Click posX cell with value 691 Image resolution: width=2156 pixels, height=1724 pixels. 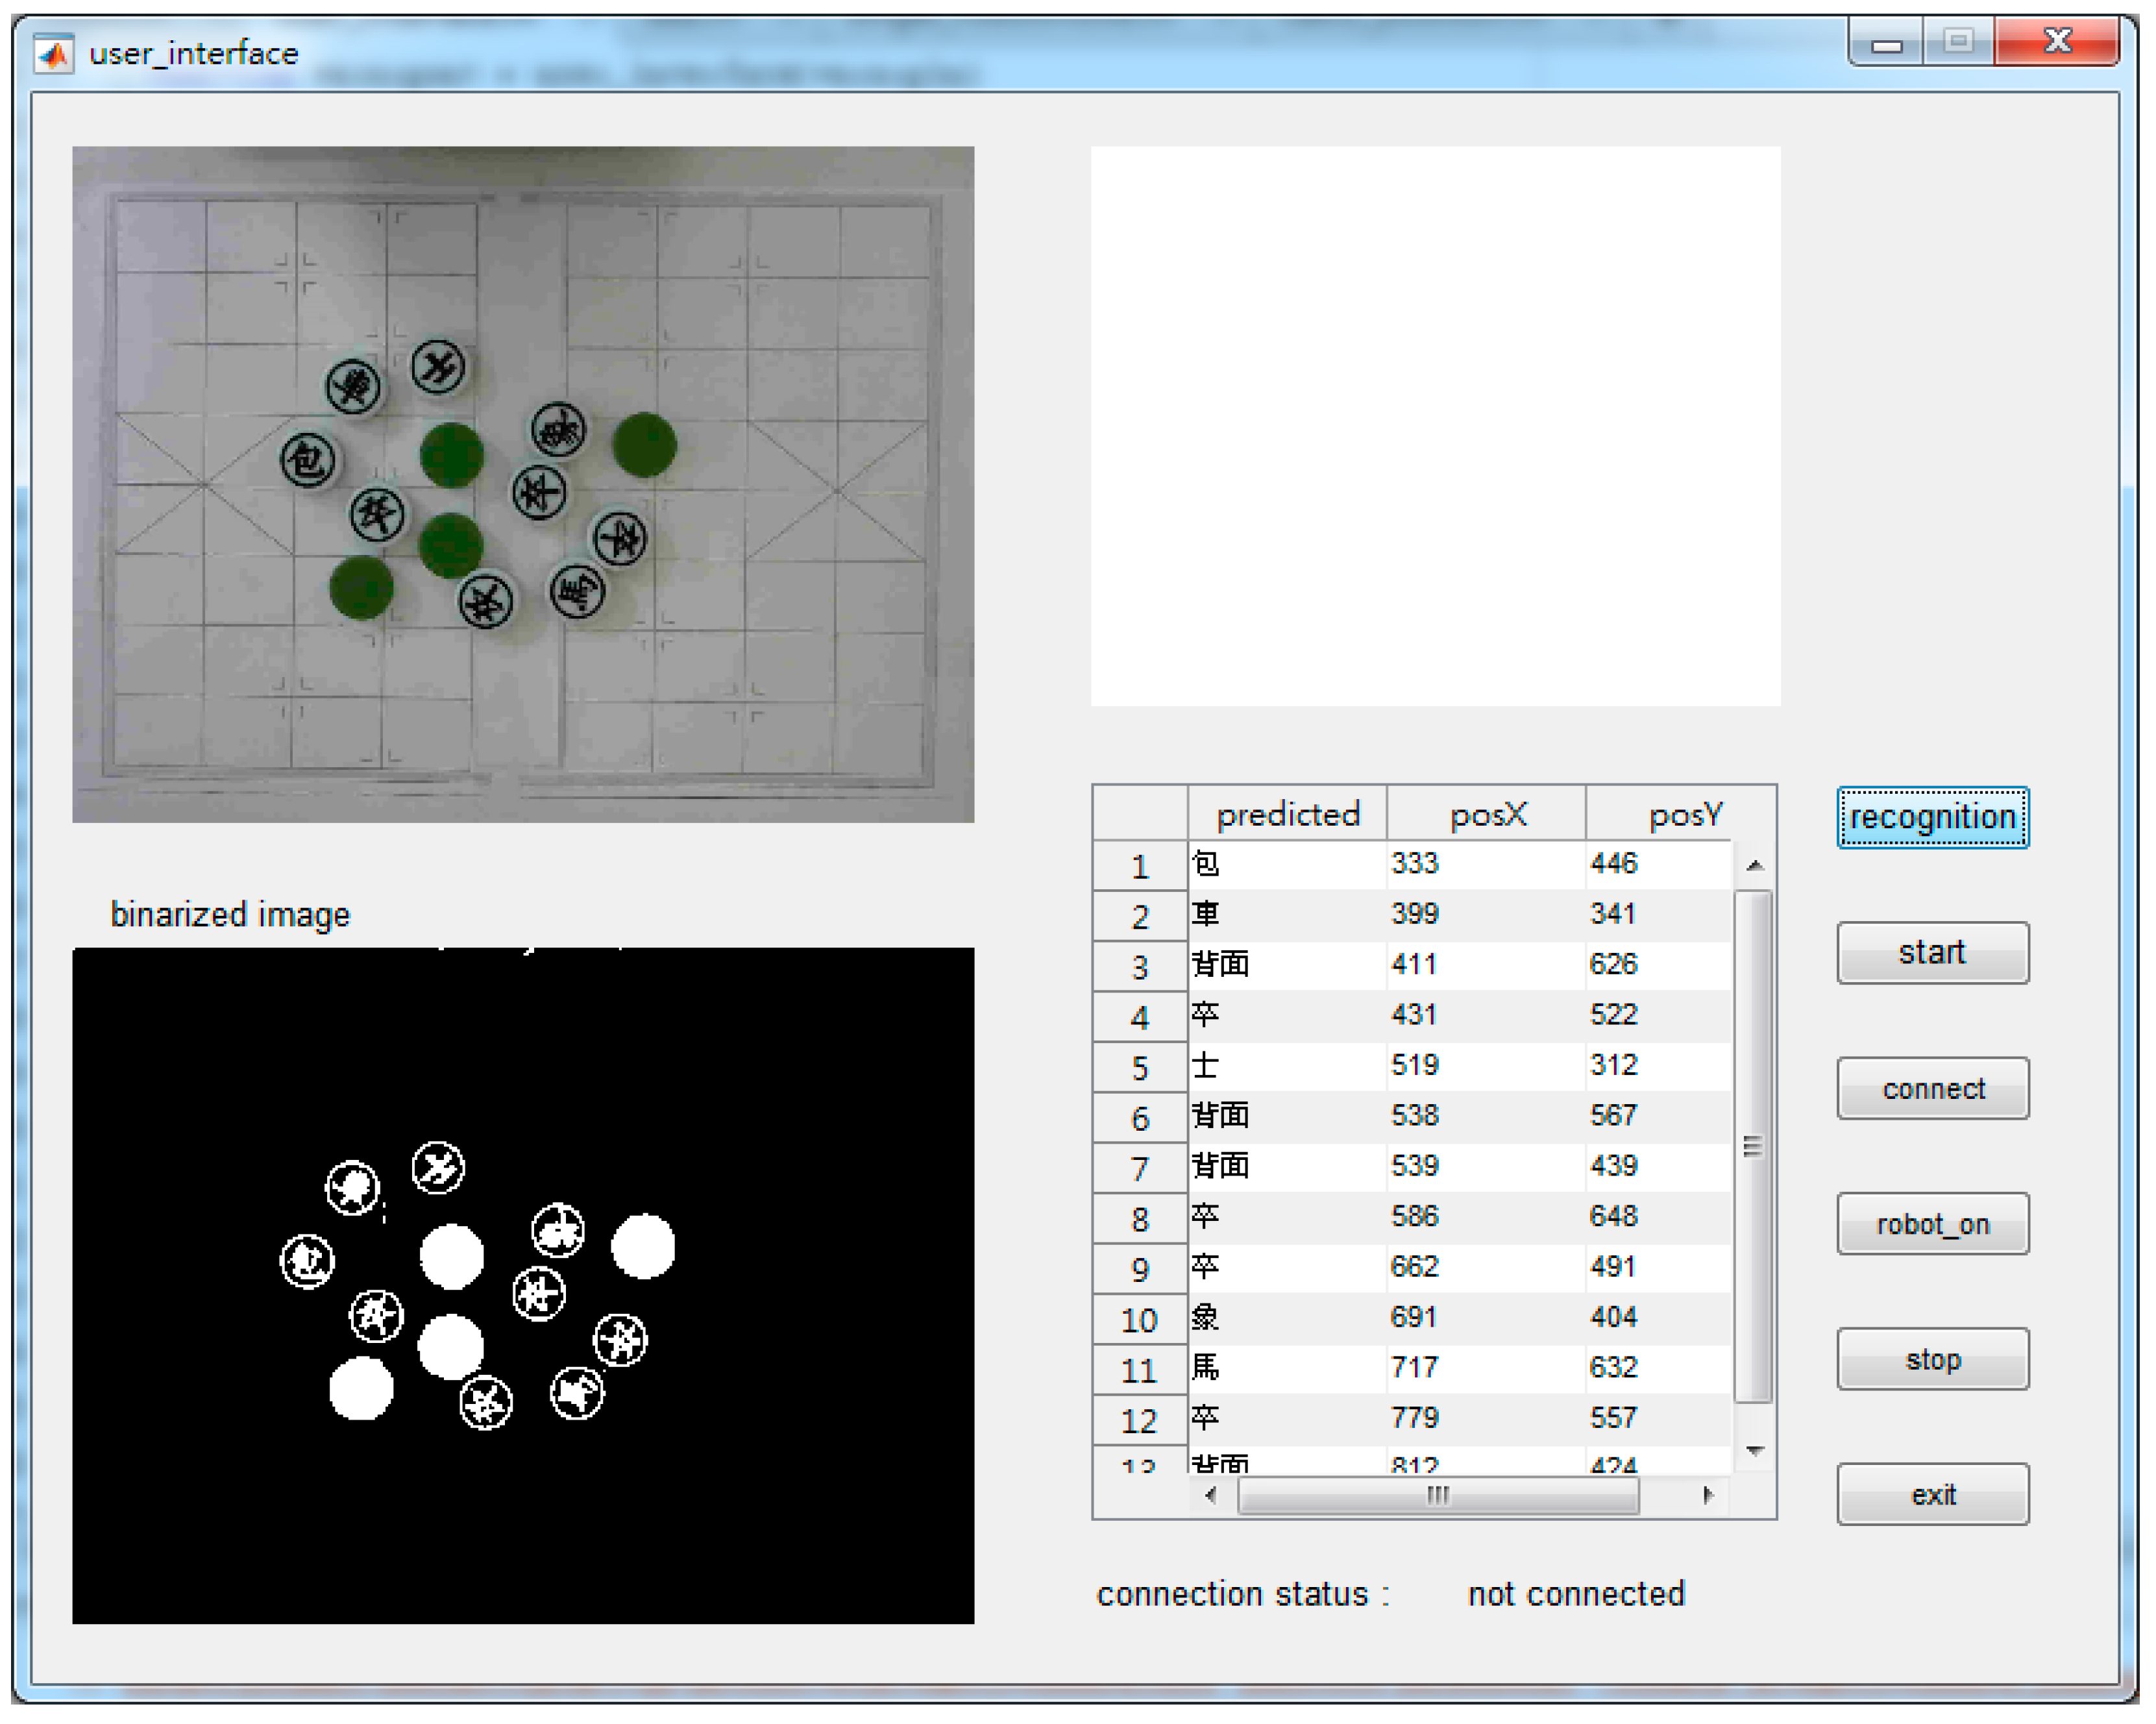[1413, 1317]
